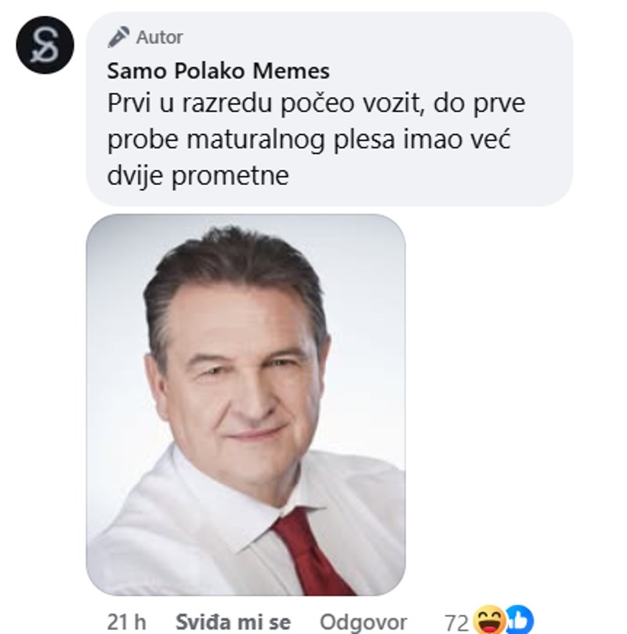Click the Autor microphone badge icon

click(x=118, y=37)
